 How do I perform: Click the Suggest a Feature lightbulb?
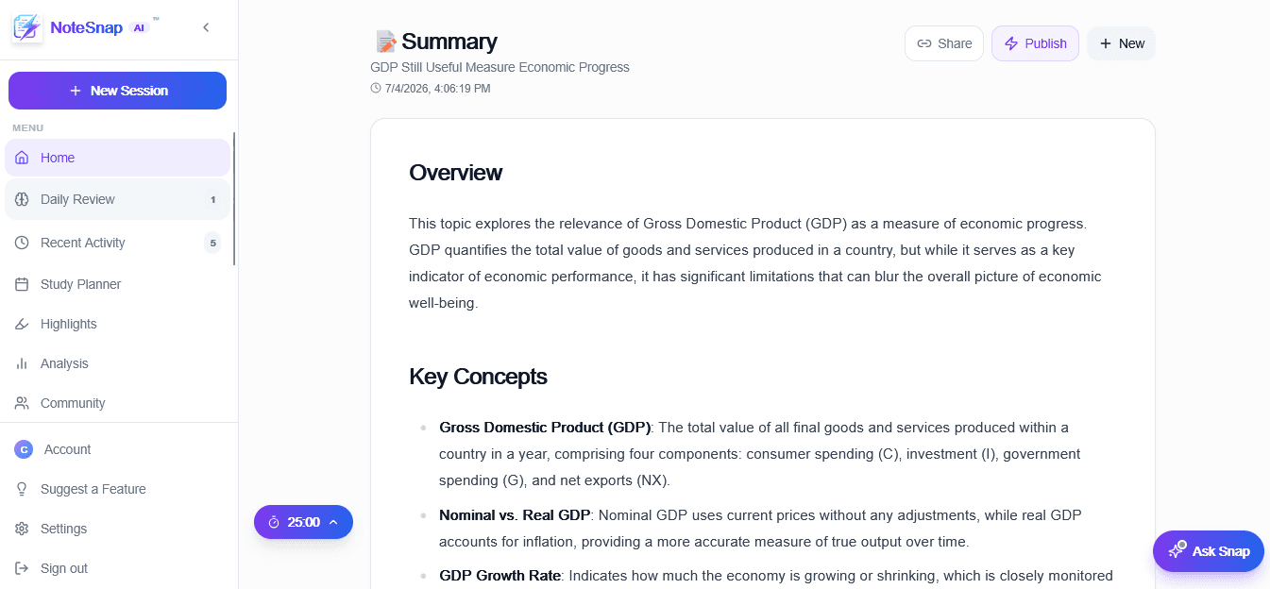coord(22,489)
